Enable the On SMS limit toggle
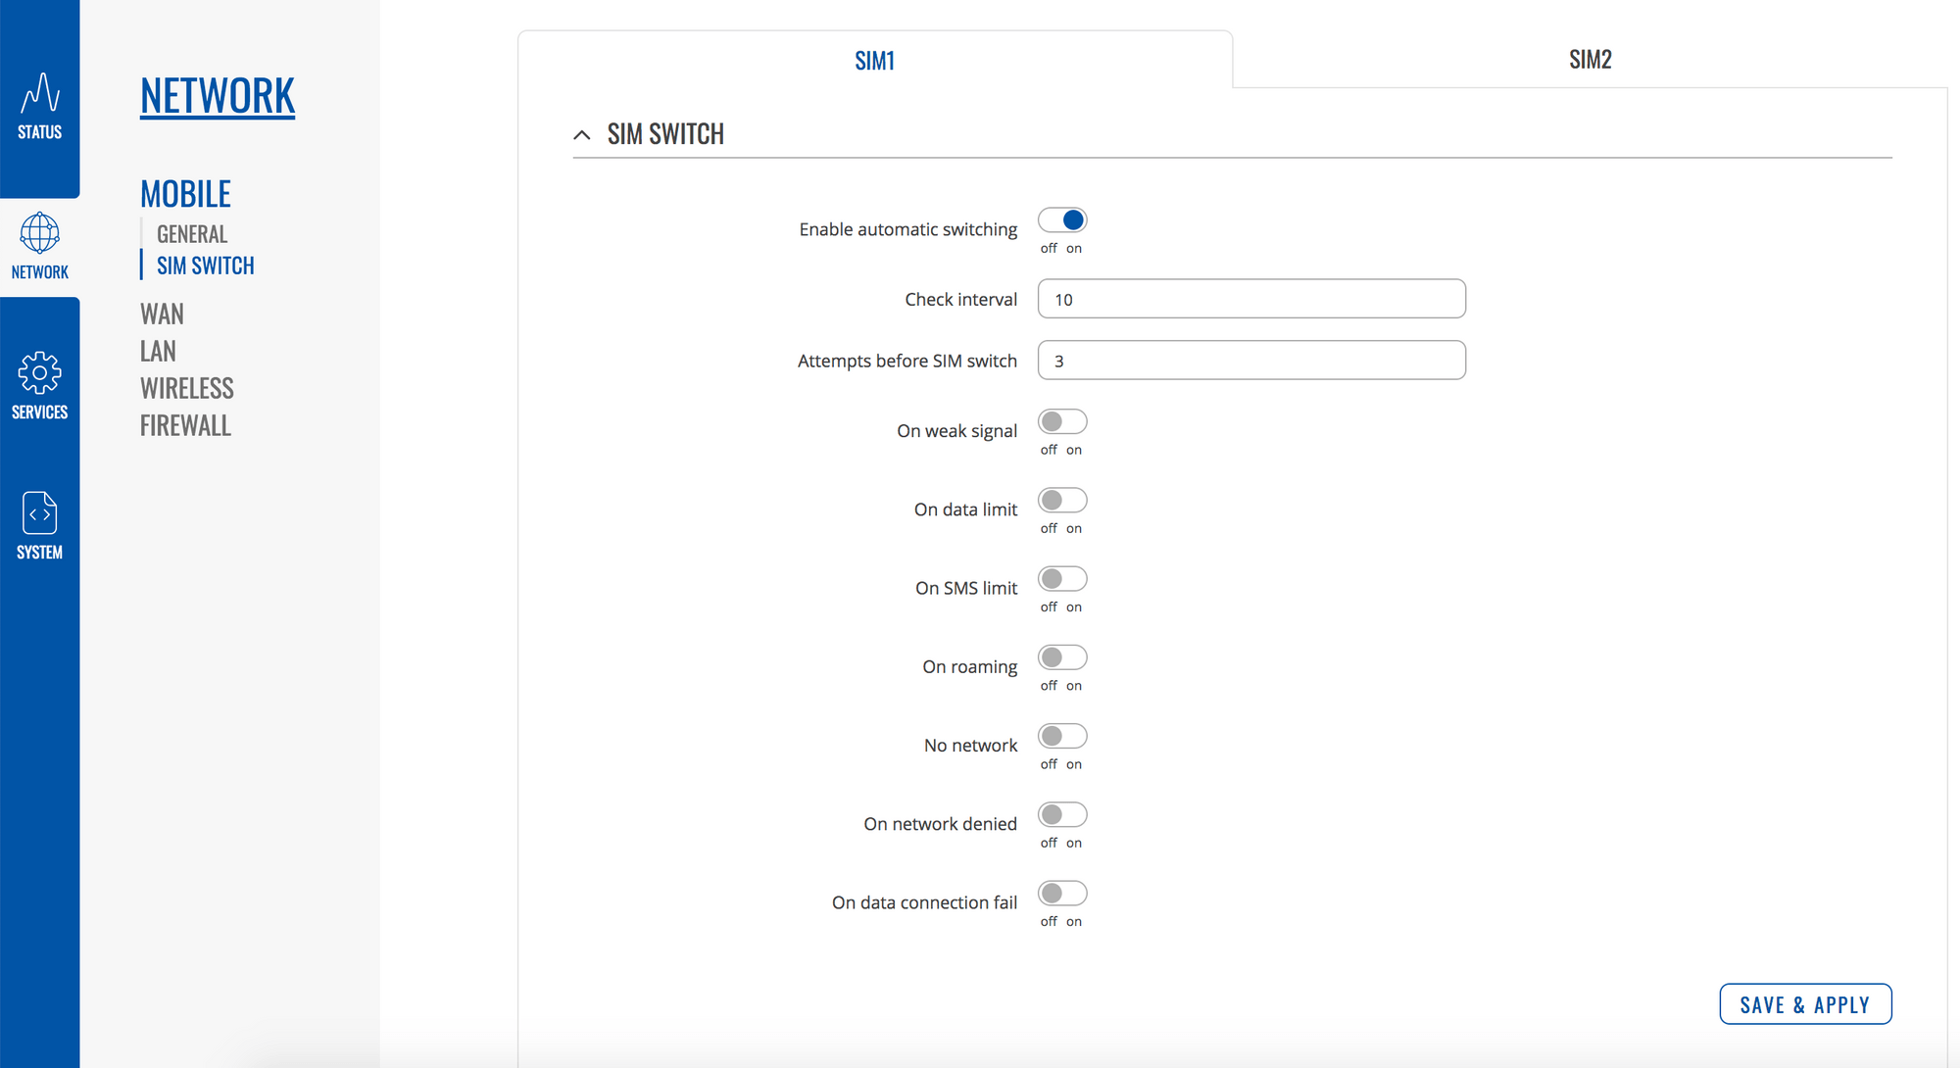Screen dimensions: 1960x1068 click(1062, 579)
